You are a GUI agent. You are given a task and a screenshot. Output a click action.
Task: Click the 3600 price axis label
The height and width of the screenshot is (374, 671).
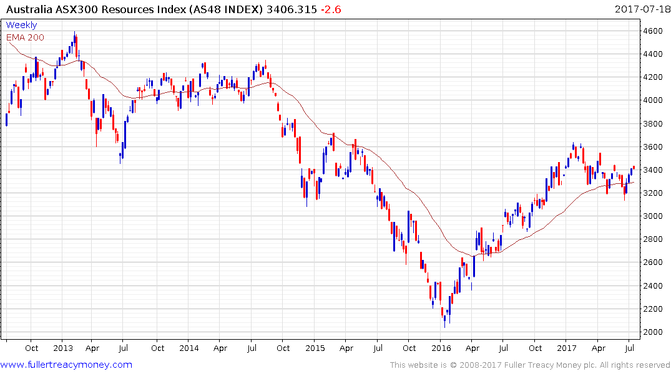click(653, 146)
